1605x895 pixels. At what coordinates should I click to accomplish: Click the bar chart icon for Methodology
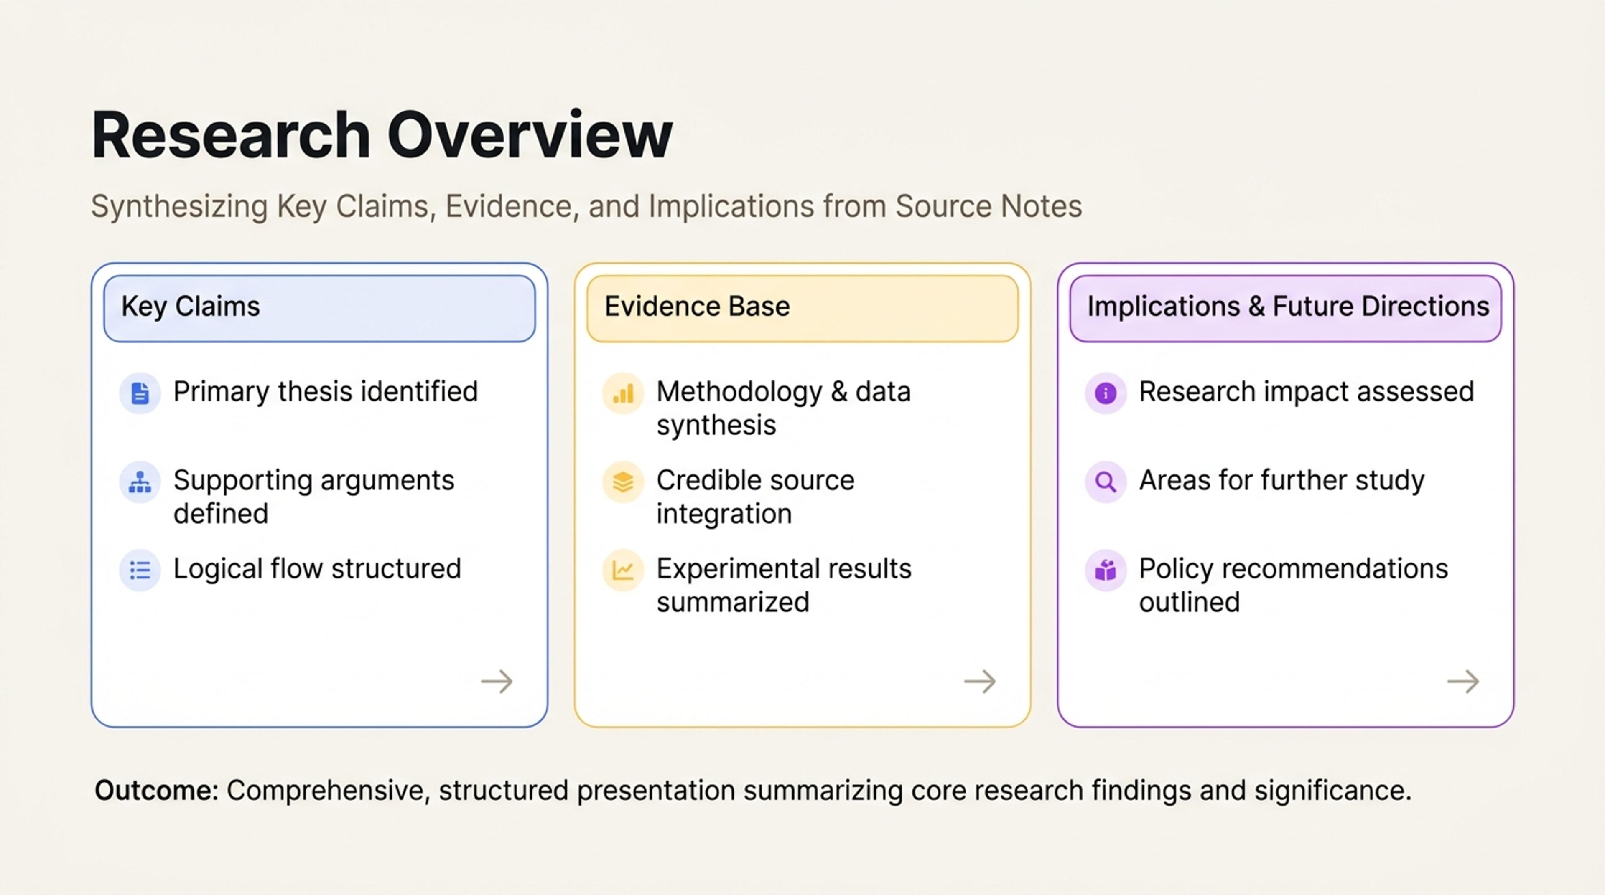point(623,393)
